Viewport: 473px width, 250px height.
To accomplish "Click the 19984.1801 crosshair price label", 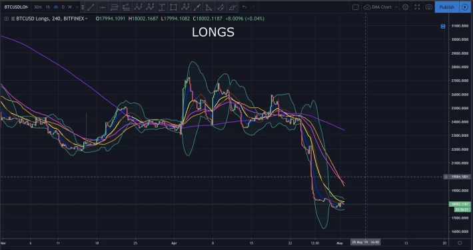I will (x=460, y=177).
